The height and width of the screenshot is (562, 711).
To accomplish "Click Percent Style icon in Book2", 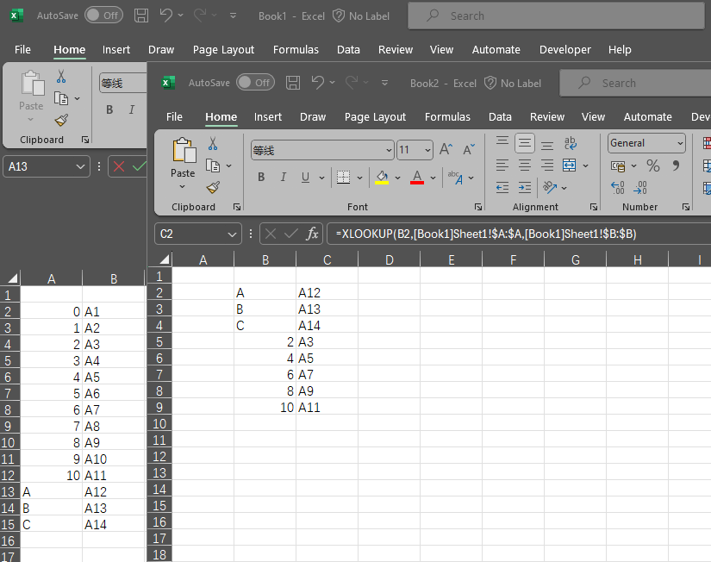I will click(653, 165).
